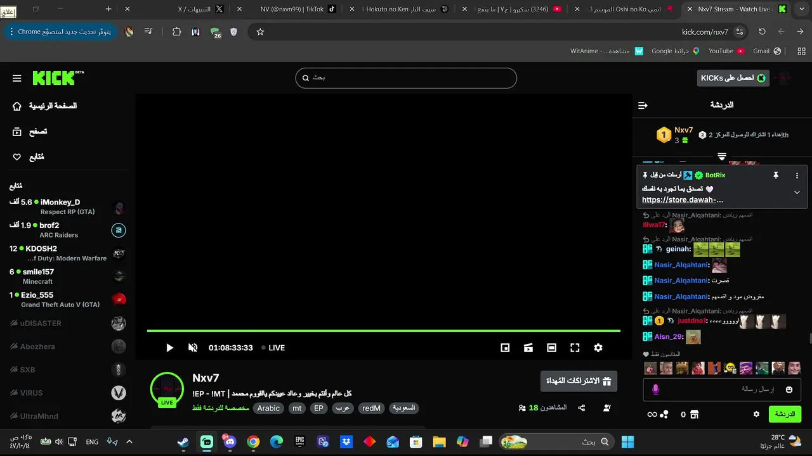Open a new browser tab

click(x=108, y=9)
